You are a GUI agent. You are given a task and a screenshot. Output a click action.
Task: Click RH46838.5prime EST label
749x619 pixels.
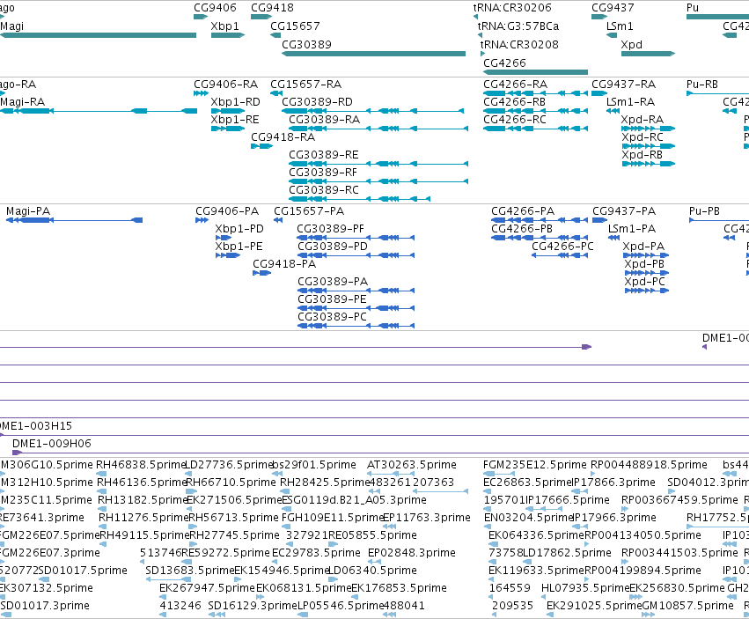pos(141,465)
